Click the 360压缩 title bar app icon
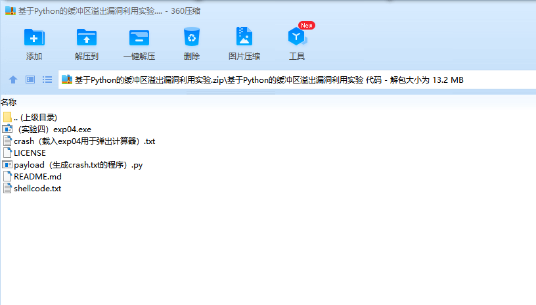 (x=11, y=11)
